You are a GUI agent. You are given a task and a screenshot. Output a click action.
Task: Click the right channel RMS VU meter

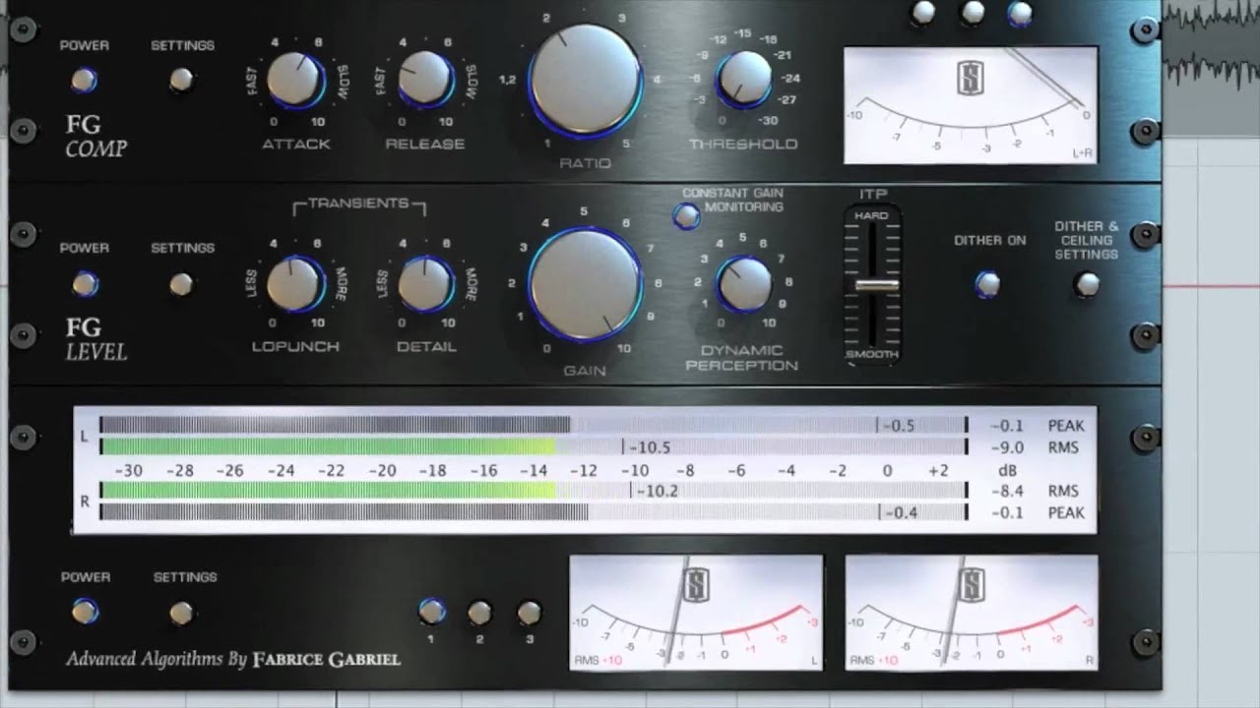tap(972, 613)
